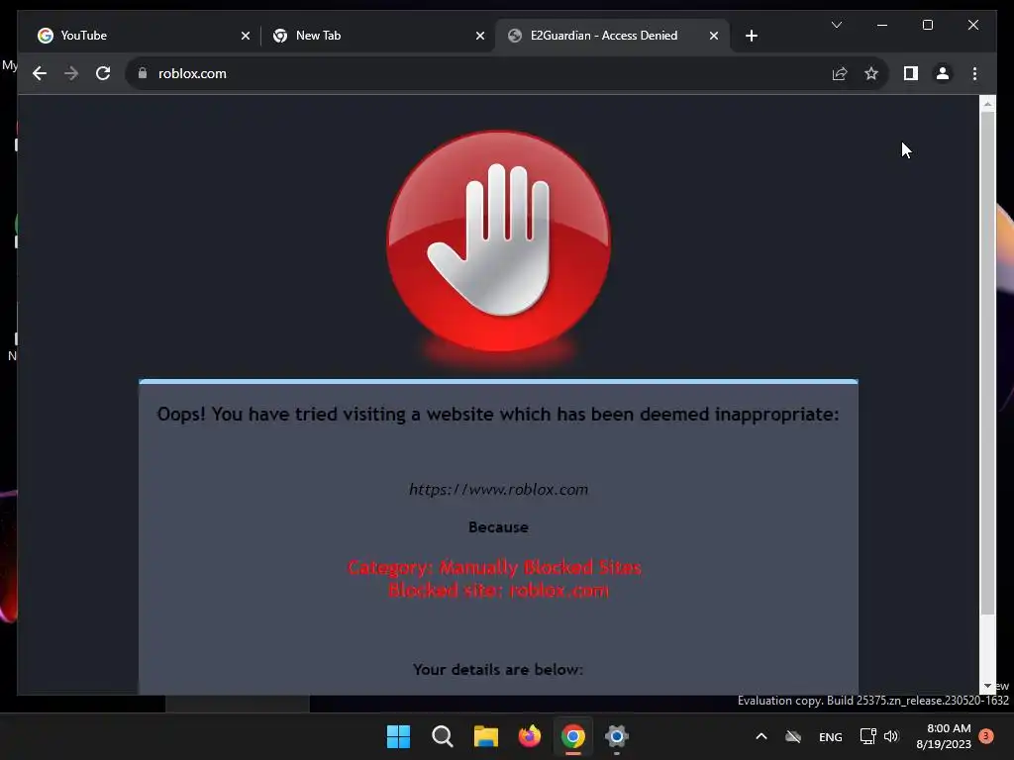Reload the roblox.com page
Viewport: 1014px width, 760px height.
point(103,73)
